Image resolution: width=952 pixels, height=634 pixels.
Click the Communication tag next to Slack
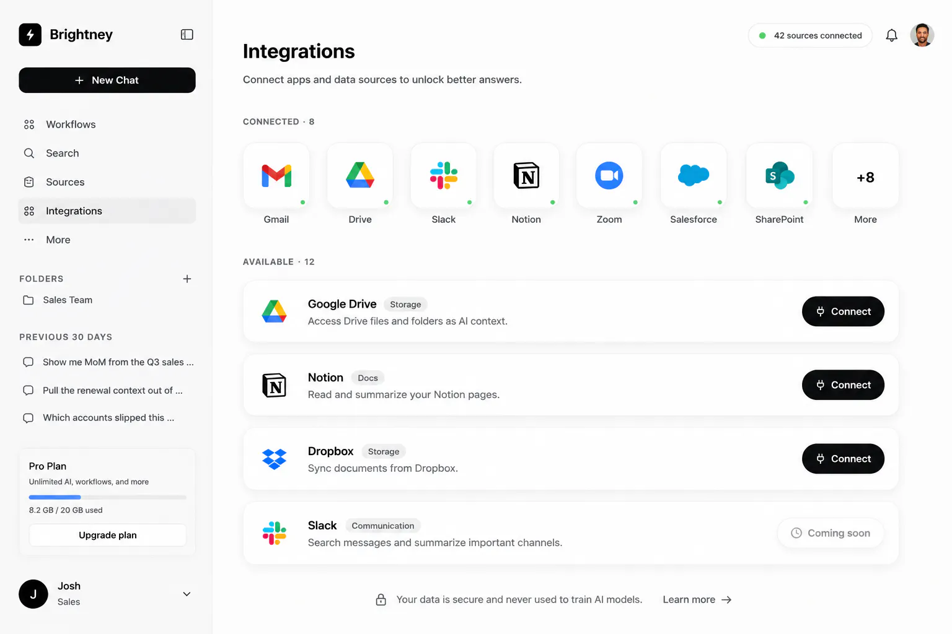coord(383,526)
